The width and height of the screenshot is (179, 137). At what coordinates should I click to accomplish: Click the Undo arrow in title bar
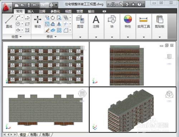pyautogui.click(x=34, y=5)
